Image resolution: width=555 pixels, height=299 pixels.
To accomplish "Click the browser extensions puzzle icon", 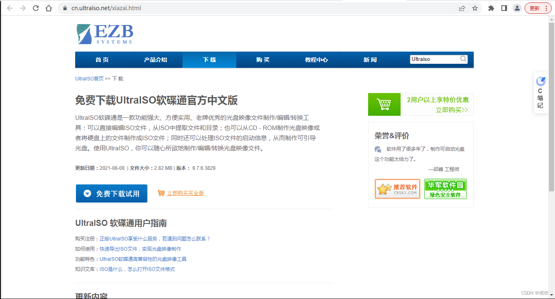I will (491, 8).
